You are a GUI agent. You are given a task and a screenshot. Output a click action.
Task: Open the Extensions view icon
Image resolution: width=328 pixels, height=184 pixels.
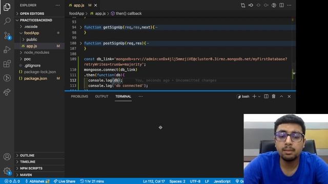[x=7, y=64]
